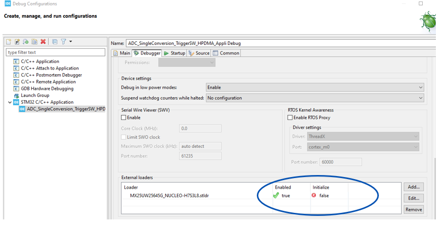This screenshot has width=448, height=228.
Task: Click the Enabled column header
Action: coord(283,188)
